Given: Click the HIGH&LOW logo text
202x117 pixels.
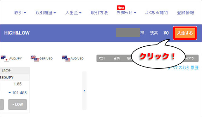Looking at the screenshot, I should [17, 33].
